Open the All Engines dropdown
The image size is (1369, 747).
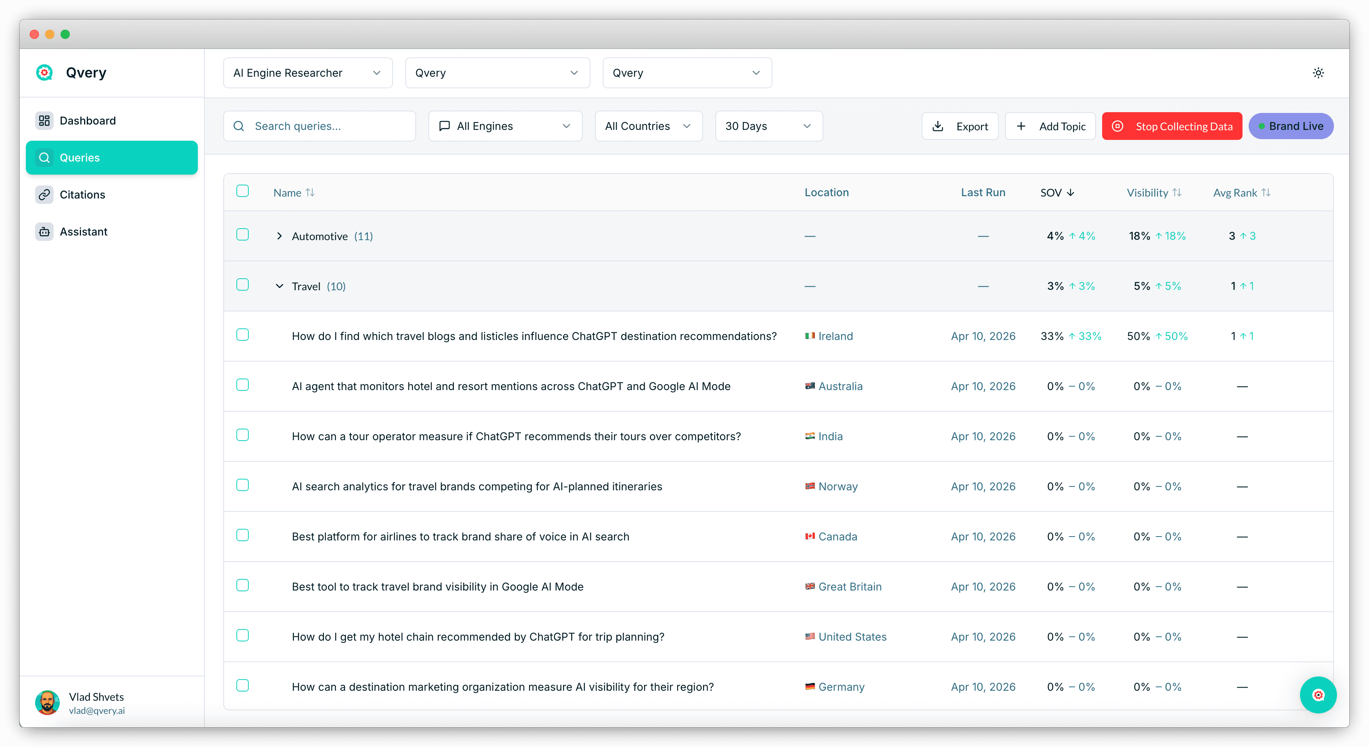[505, 126]
